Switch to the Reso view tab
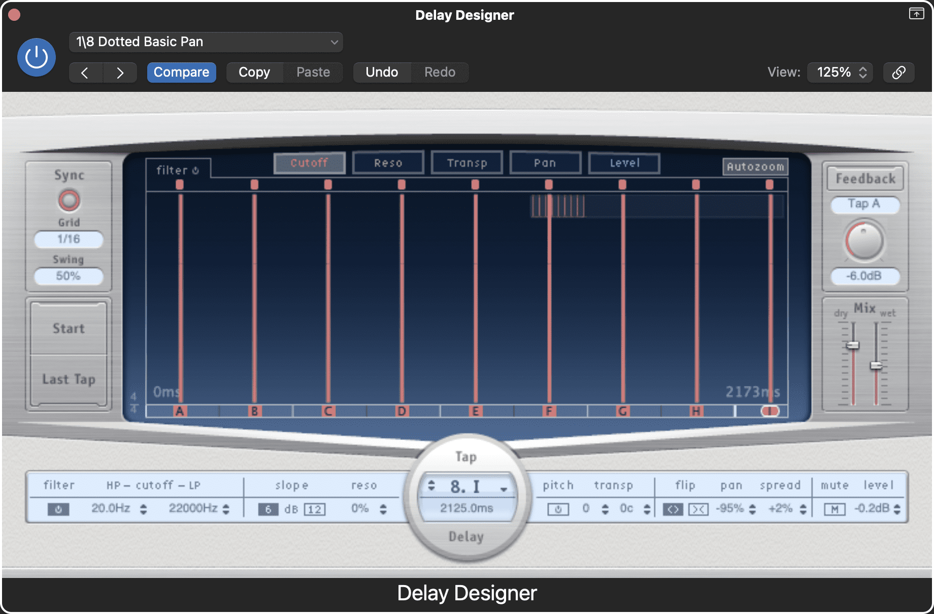This screenshot has height=614, width=934. (x=388, y=162)
